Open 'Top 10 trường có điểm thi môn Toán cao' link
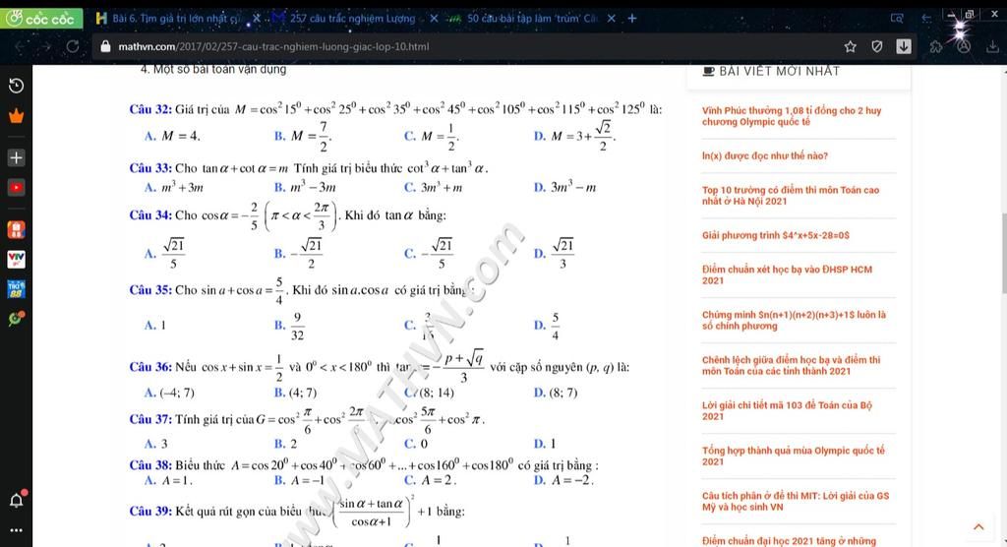 point(791,196)
